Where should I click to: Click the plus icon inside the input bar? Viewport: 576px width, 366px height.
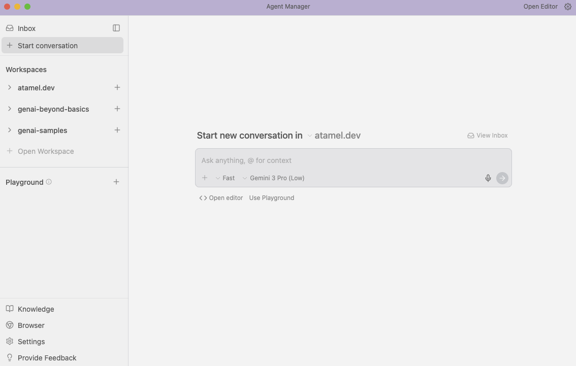point(205,178)
